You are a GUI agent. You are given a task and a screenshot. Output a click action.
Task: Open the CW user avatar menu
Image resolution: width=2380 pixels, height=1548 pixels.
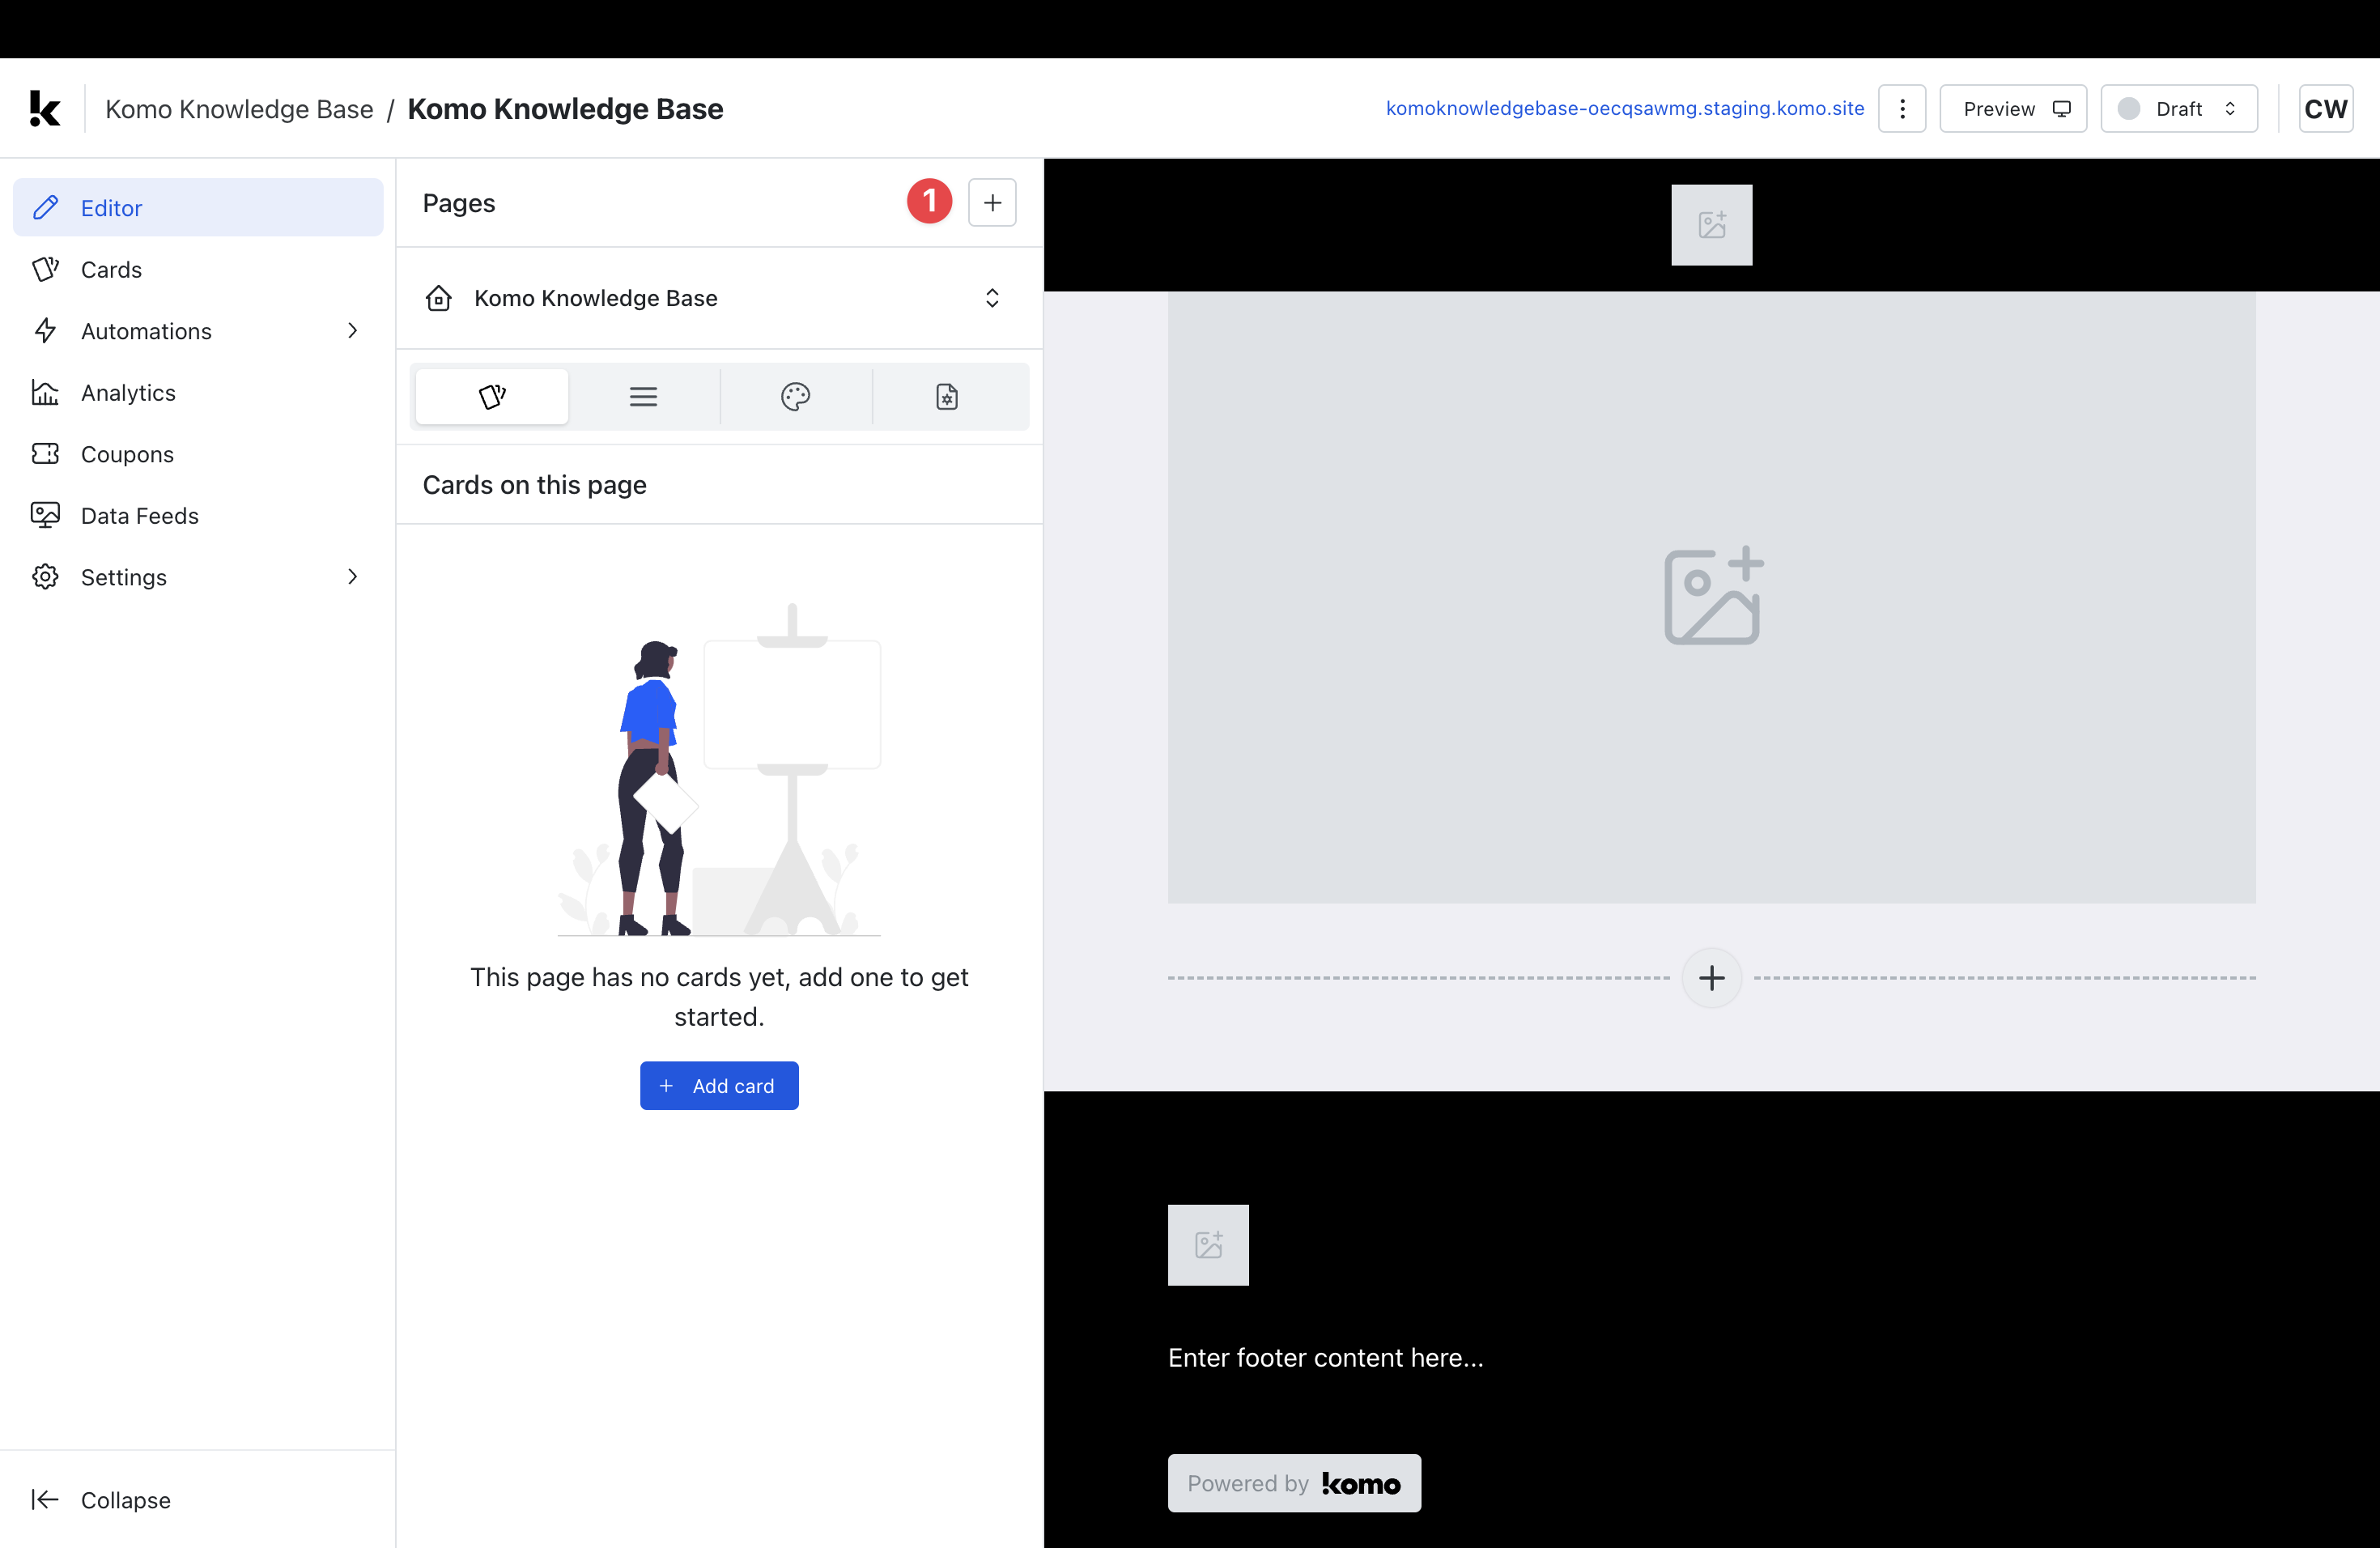(x=2325, y=108)
